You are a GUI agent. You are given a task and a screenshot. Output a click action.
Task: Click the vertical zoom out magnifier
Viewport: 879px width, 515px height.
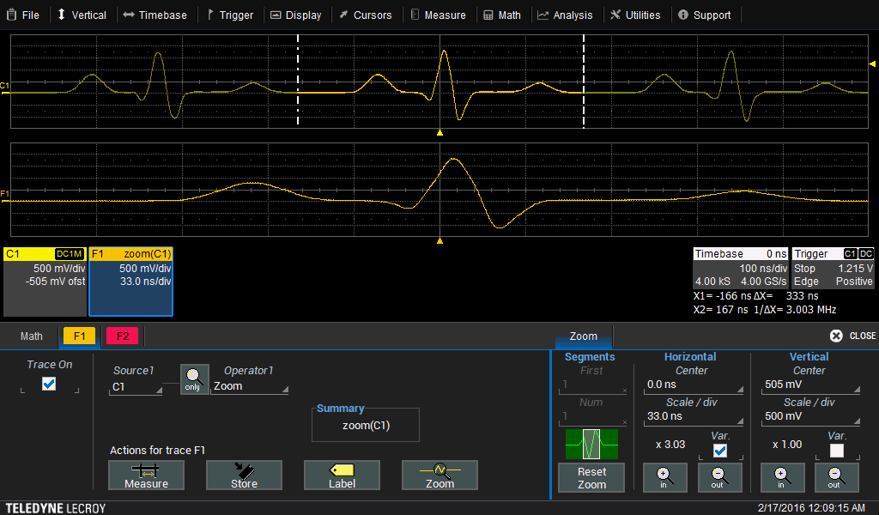pyautogui.click(x=836, y=476)
